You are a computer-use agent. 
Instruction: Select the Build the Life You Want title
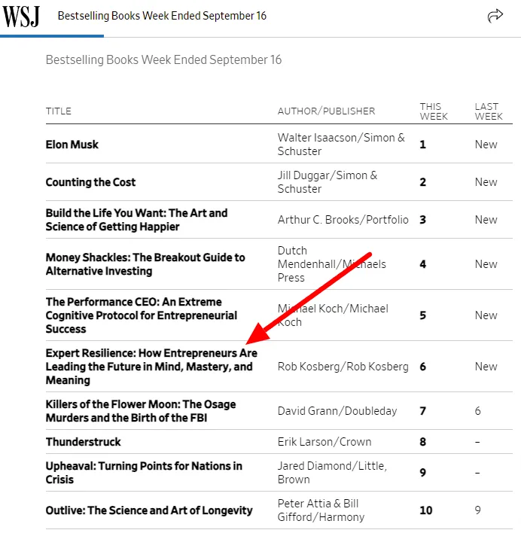[x=137, y=220]
